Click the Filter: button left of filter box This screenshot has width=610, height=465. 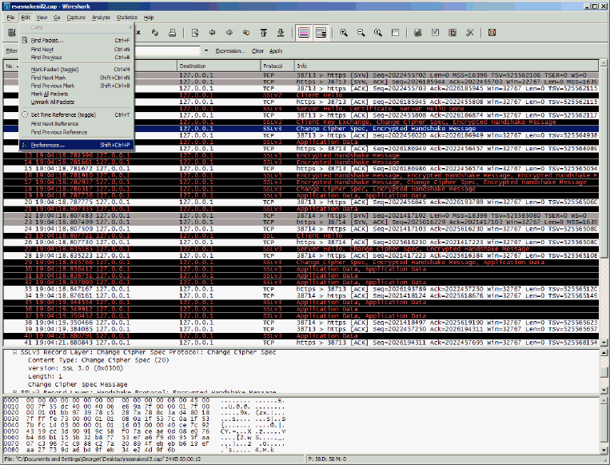coord(12,50)
